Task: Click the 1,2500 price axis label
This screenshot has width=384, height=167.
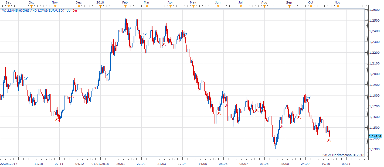Action: 374,21
